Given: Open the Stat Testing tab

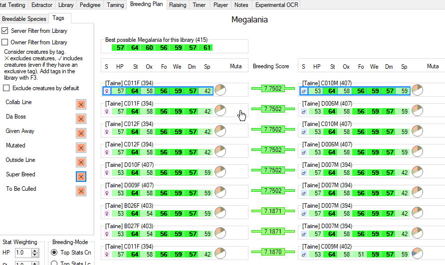Looking at the screenshot, I should click(x=13, y=5).
